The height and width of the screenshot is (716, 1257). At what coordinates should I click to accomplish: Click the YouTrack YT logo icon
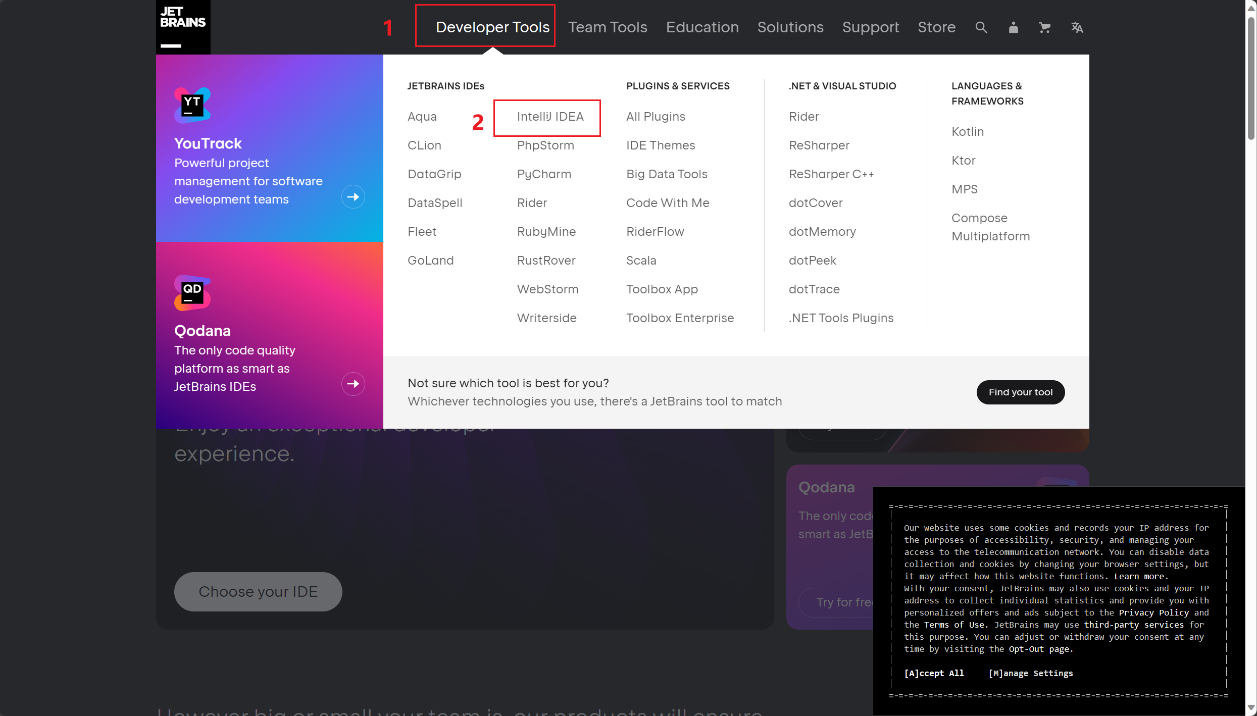(192, 105)
